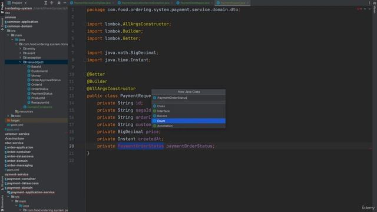Click the entity package folder icon

pos(25,48)
